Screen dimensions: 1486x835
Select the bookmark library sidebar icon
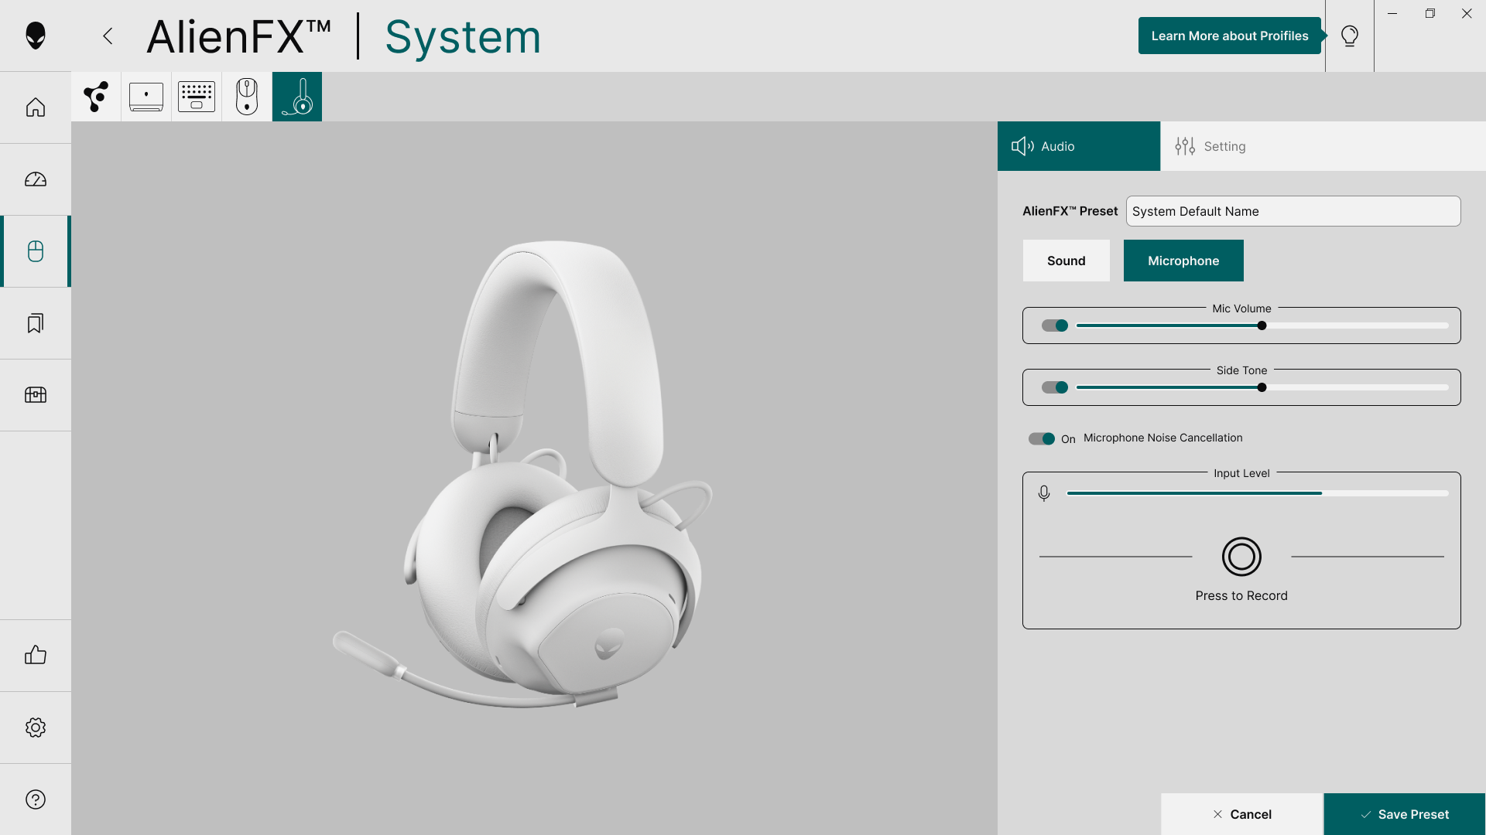click(36, 323)
